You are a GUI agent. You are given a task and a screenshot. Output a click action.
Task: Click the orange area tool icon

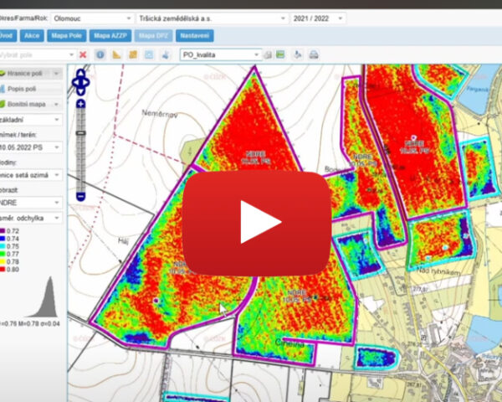[x=133, y=54]
